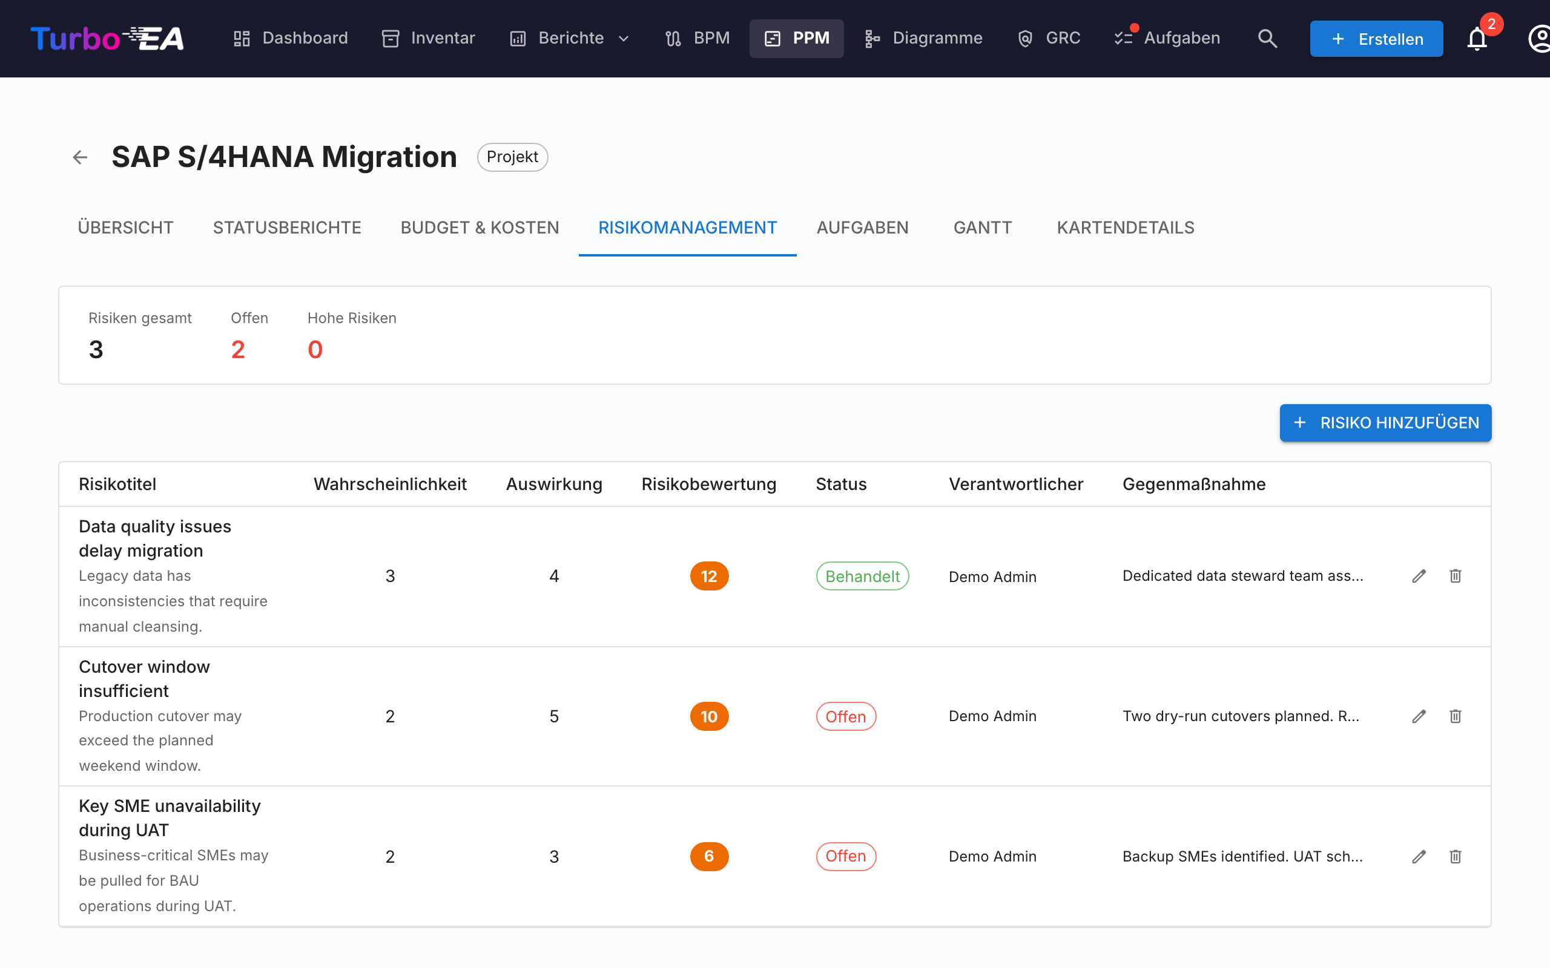Switch to the Übersicht tab
Image resolution: width=1550 pixels, height=968 pixels.
[125, 228]
